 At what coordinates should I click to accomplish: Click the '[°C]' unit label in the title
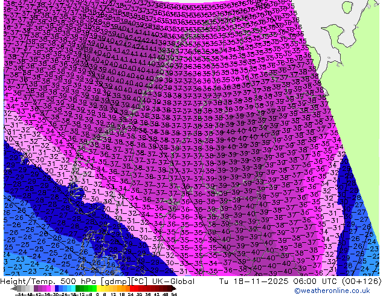tap(140, 282)
